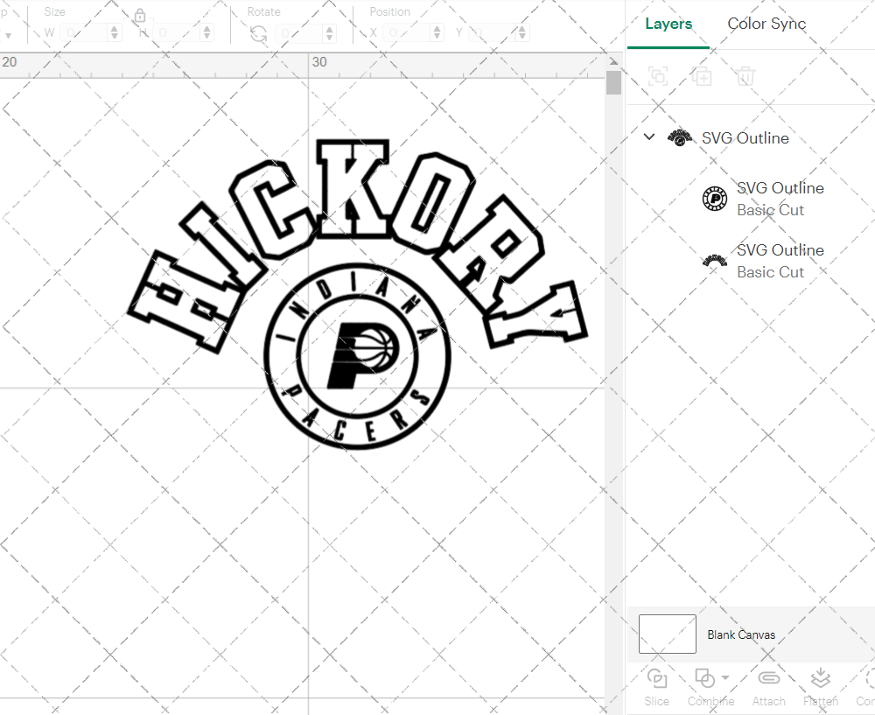875x715 pixels.
Task: Click the Duplicate icon in Layers panel
Action: (x=702, y=76)
